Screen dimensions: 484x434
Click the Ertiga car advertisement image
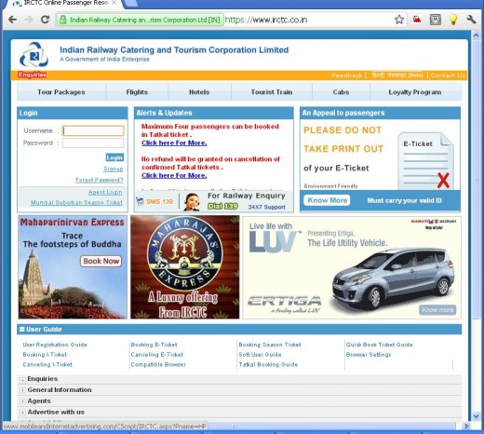point(352,267)
